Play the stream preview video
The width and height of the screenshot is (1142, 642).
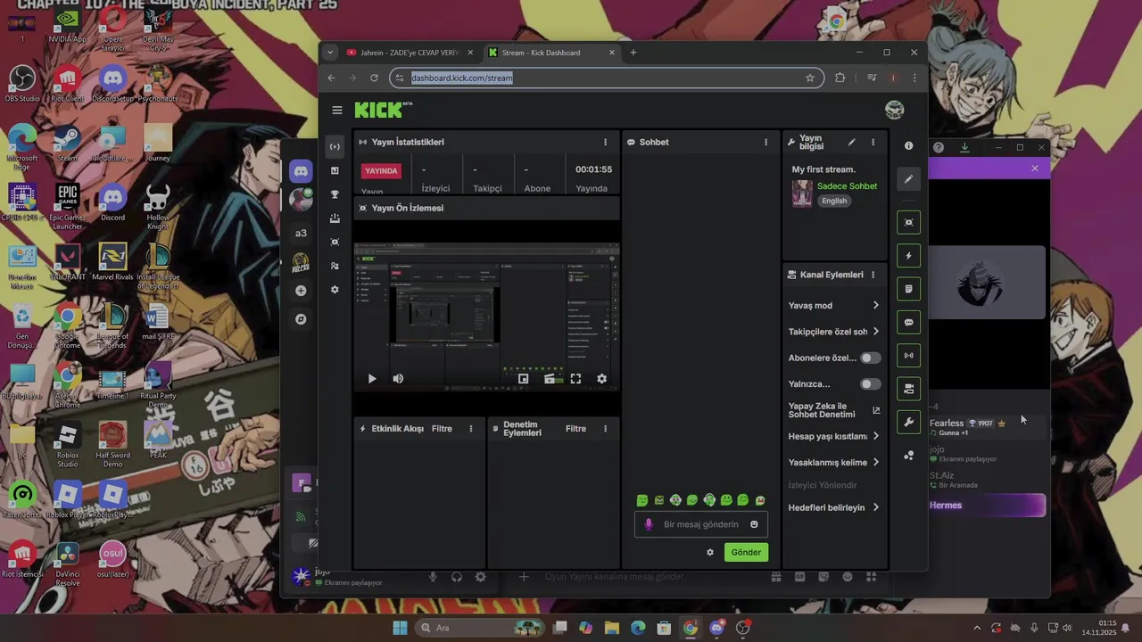coord(372,379)
